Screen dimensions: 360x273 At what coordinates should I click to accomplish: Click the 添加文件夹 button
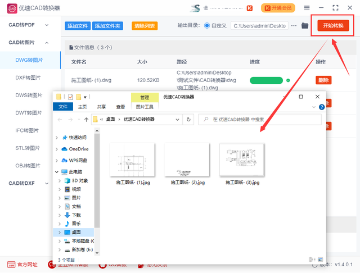point(107,26)
